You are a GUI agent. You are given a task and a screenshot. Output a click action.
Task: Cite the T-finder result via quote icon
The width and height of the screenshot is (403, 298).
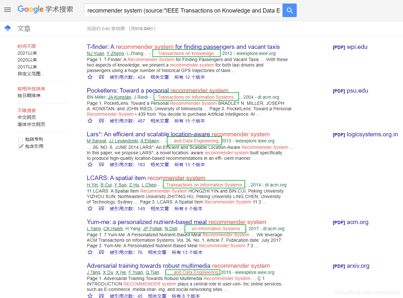pos(101,77)
